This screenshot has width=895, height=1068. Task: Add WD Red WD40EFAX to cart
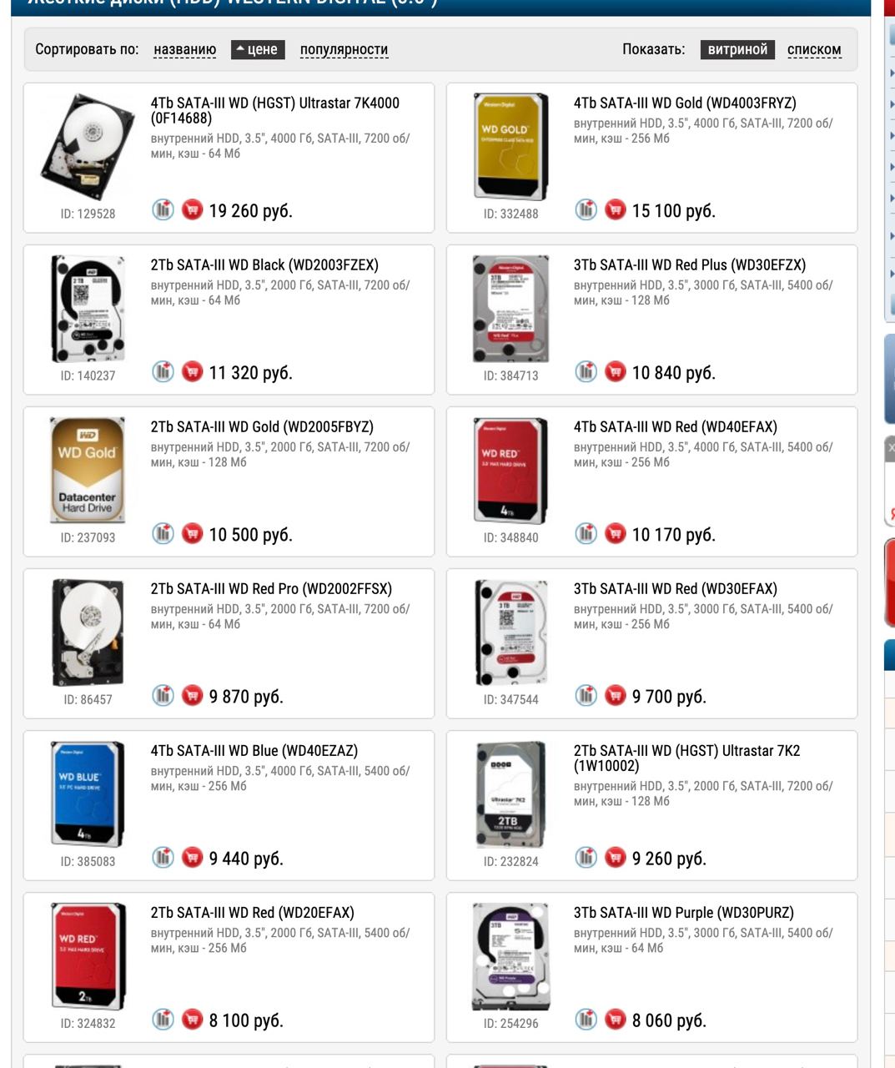pos(616,533)
